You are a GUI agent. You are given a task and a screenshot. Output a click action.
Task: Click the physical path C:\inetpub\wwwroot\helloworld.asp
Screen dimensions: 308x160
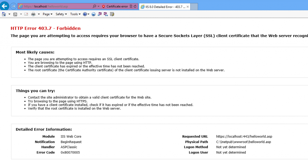pyautogui.click(x=244, y=142)
